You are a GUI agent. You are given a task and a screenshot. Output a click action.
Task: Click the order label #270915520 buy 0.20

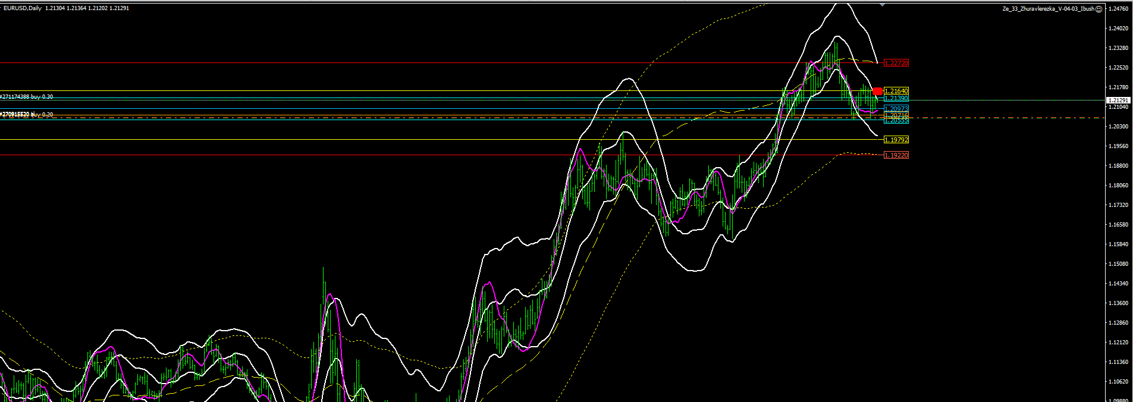[x=27, y=114]
